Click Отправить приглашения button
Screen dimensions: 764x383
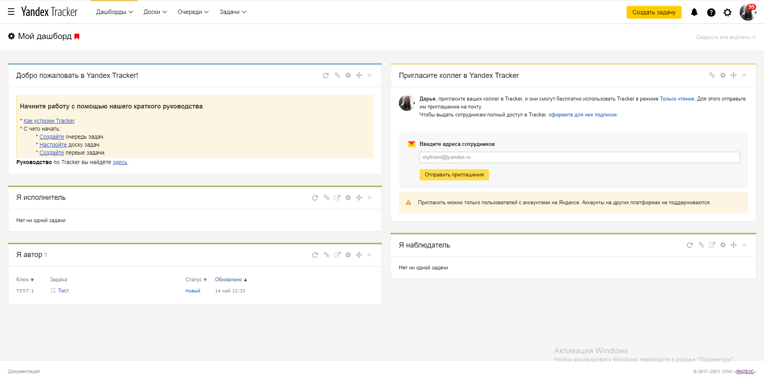pyautogui.click(x=454, y=175)
